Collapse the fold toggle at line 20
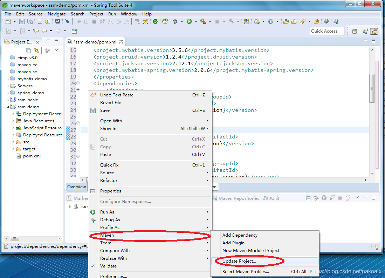This screenshot has height=278, width=385. click(x=78, y=83)
